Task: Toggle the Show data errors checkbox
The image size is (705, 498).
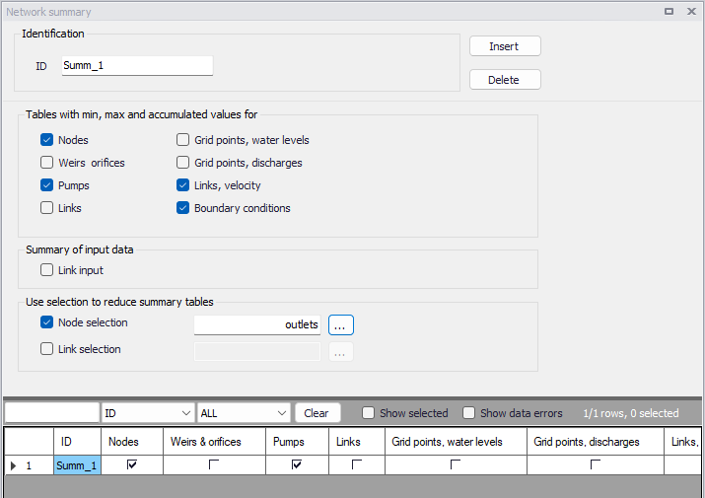Action: (x=469, y=413)
